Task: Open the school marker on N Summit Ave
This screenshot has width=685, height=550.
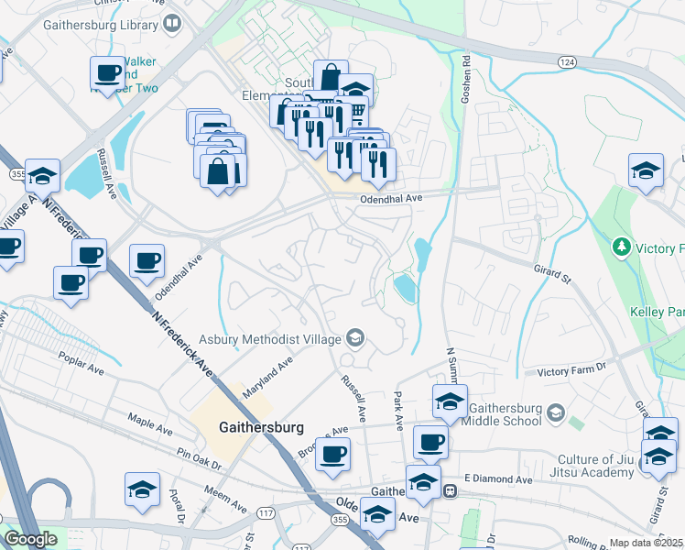Action: pos(451,405)
